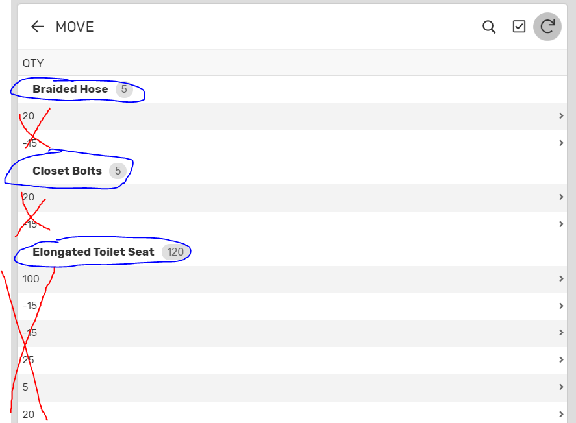The height and width of the screenshot is (423, 576).
Task: Open chevron on Braided Hose -15 row
Action: [x=561, y=143]
